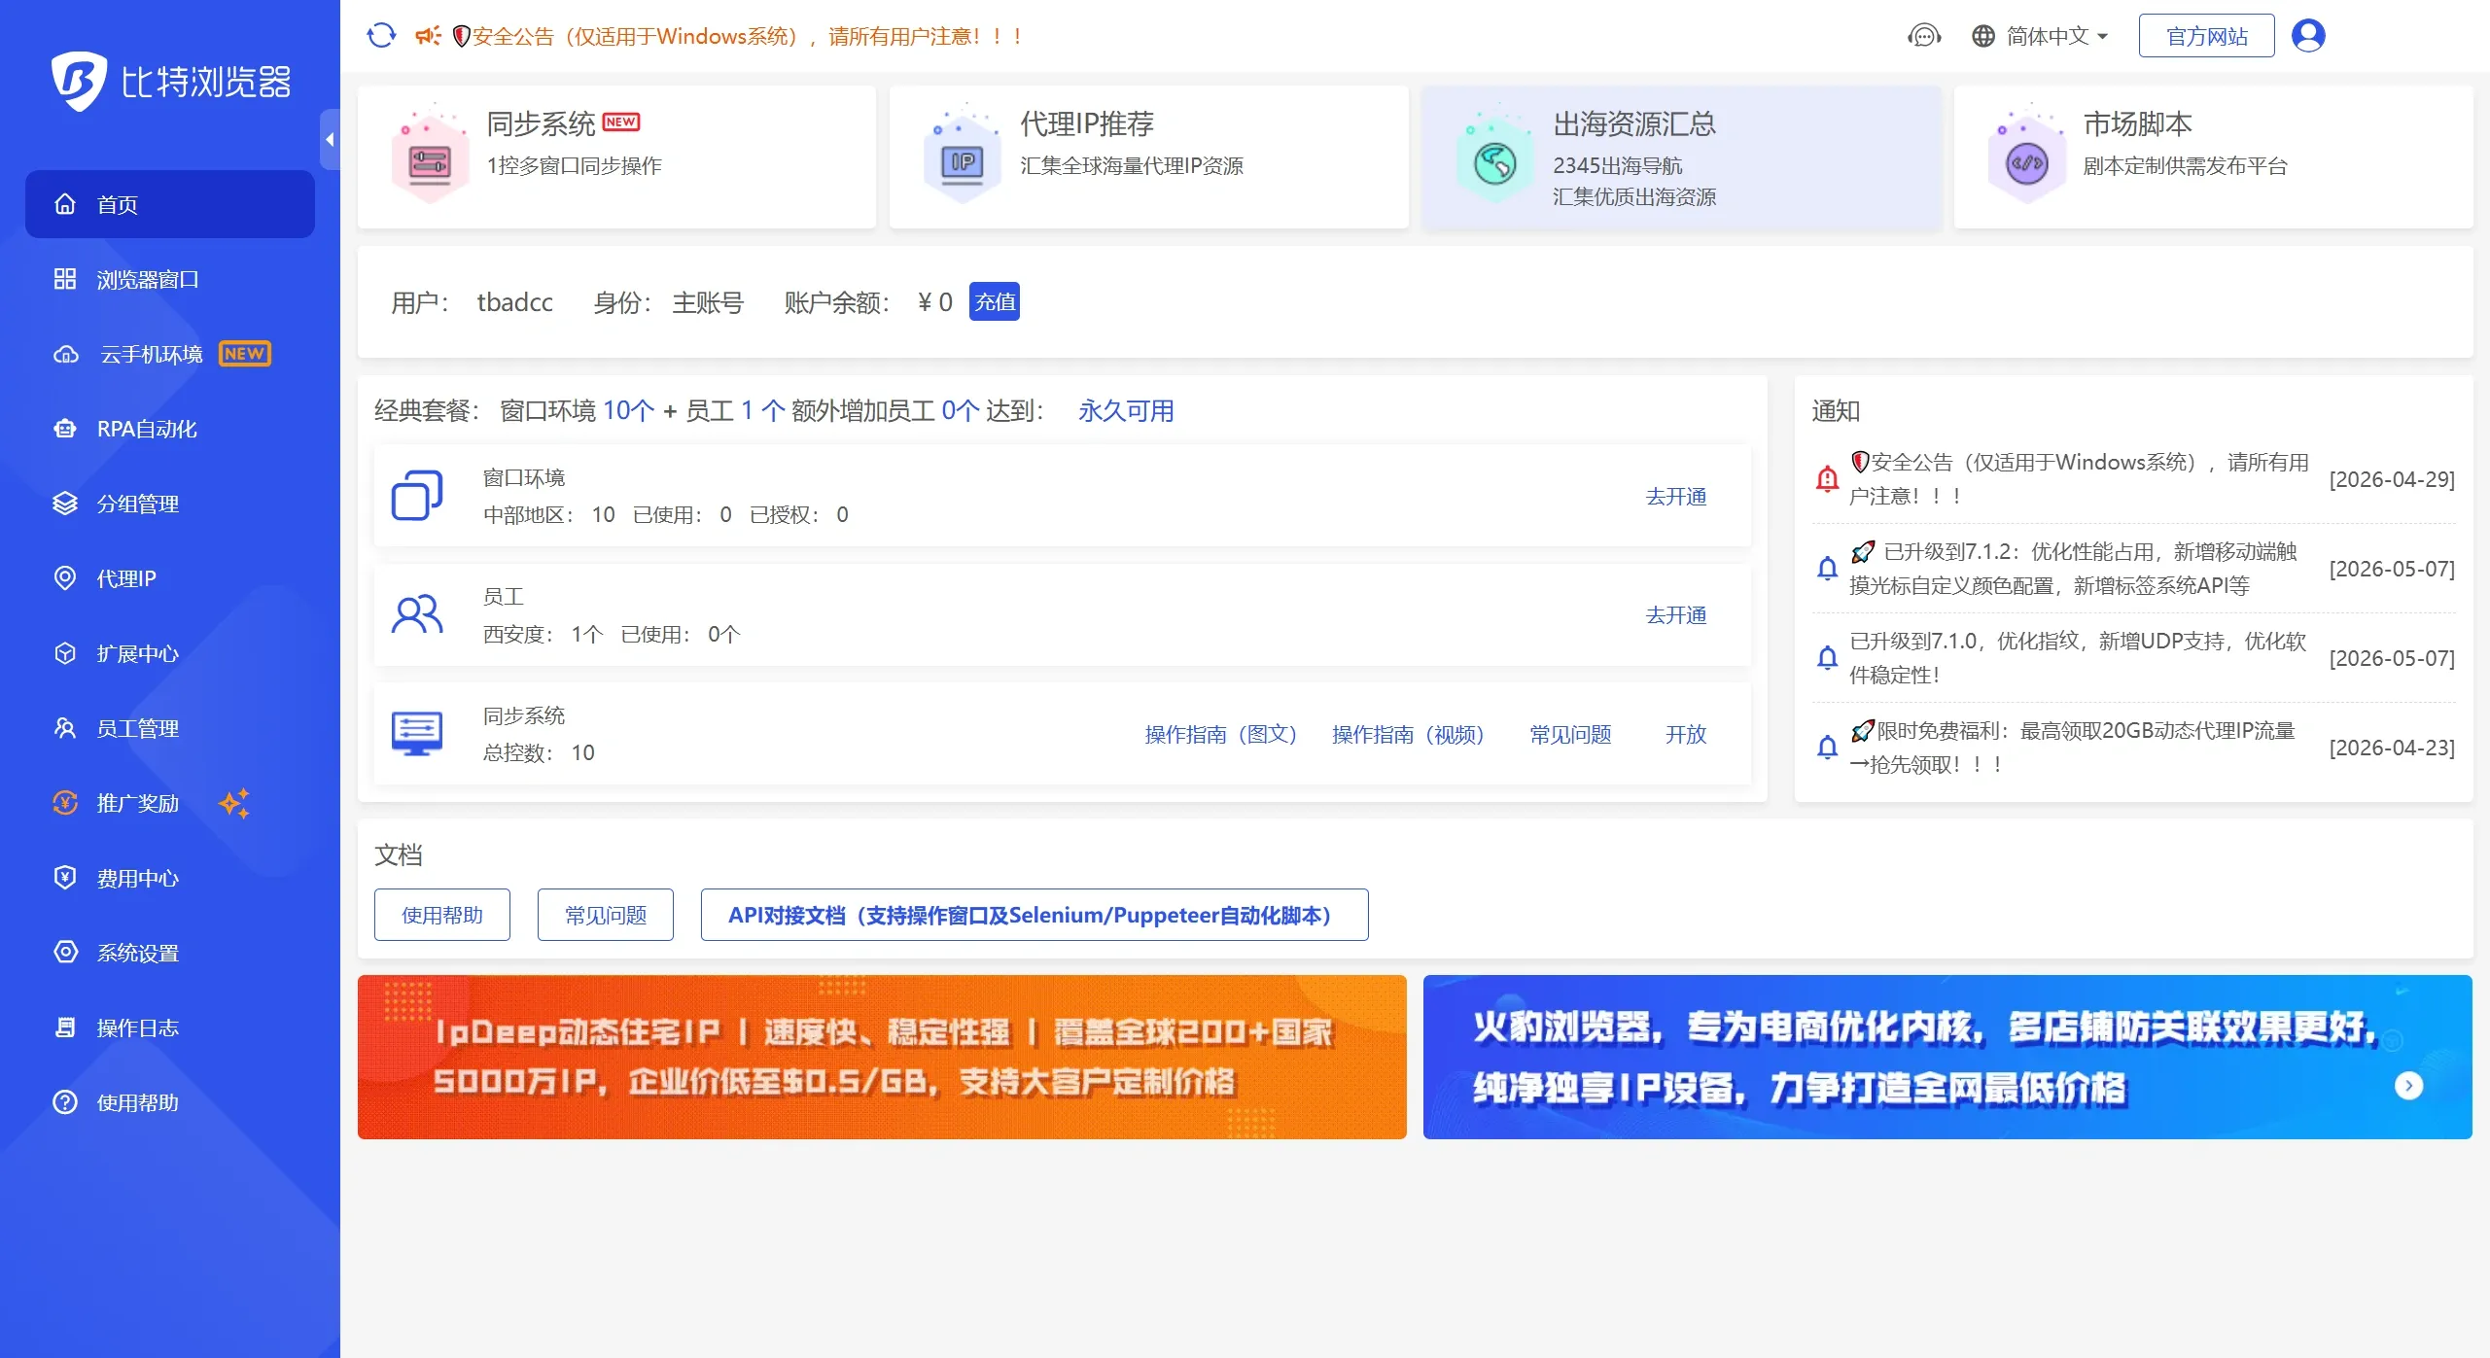Open 扩展中心 in the sidebar

[x=170, y=653]
